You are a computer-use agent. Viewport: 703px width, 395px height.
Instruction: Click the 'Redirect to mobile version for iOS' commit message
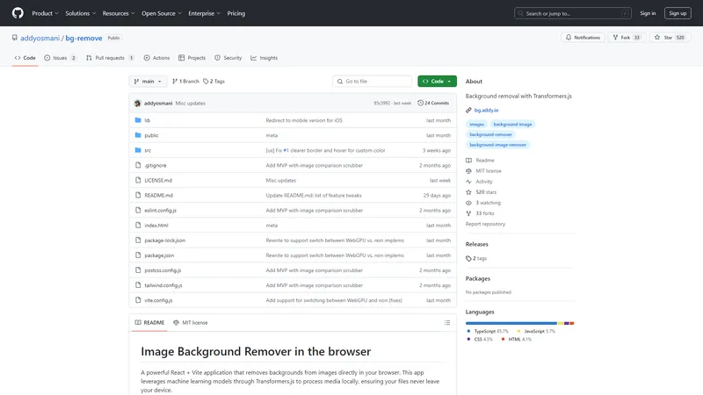point(304,120)
